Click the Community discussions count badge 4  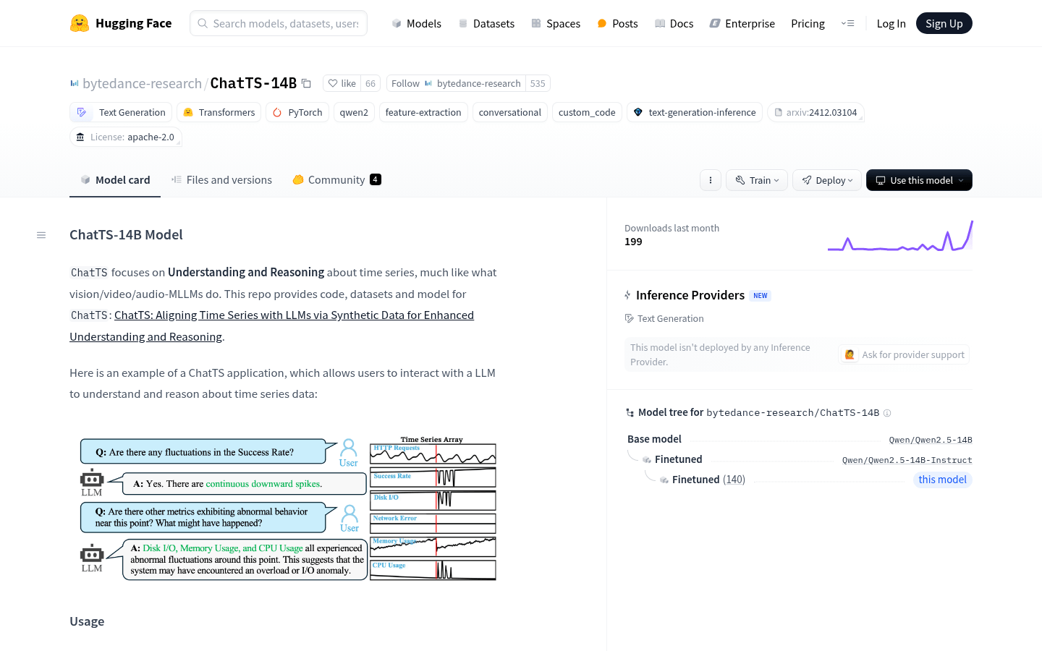pyautogui.click(x=376, y=179)
